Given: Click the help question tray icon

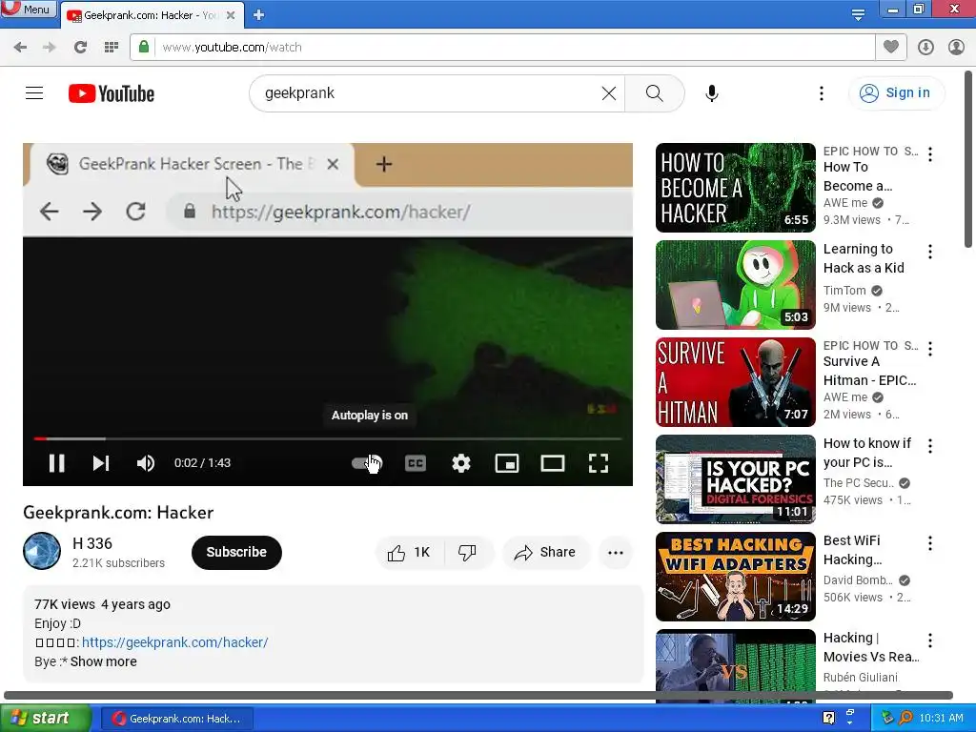Looking at the screenshot, I should [828, 719].
